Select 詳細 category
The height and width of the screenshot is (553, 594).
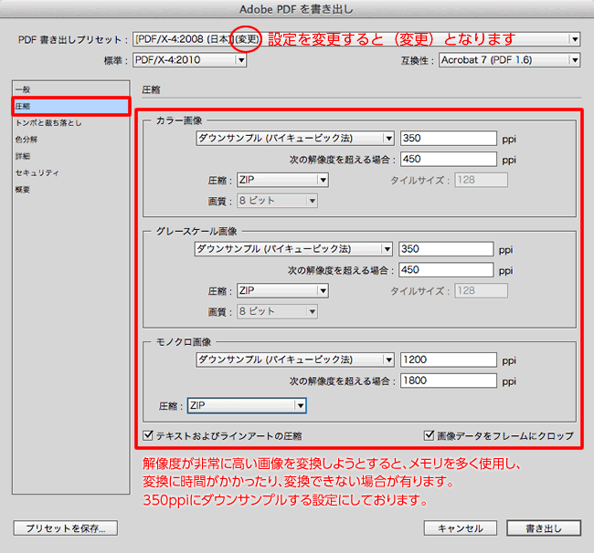tap(71, 156)
